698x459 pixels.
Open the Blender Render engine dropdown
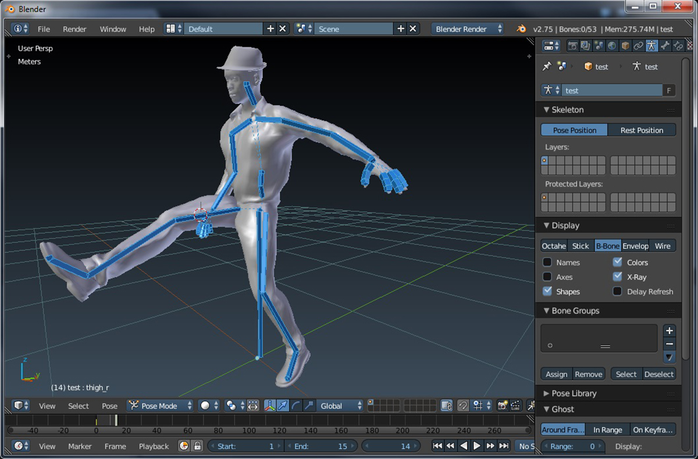(468, 29)
